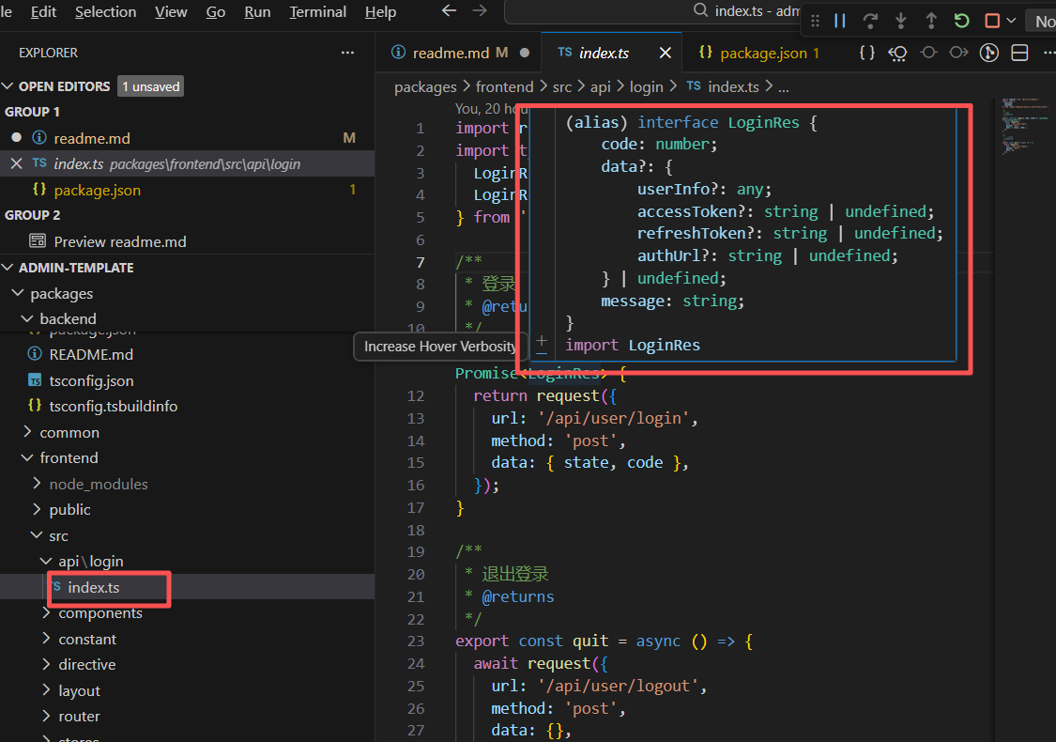Click the curly braces editor action icon
The height and width of the screenshot is (742, 1056).
[867, 53]
